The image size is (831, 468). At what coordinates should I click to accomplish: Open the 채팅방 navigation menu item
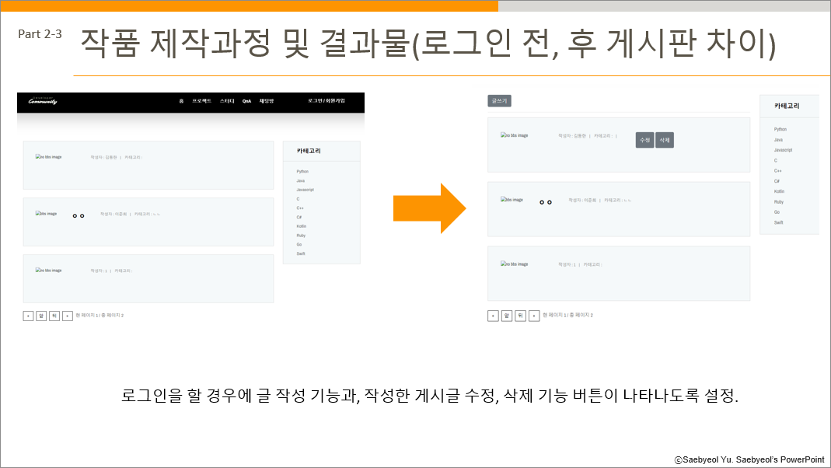[267, 101]
